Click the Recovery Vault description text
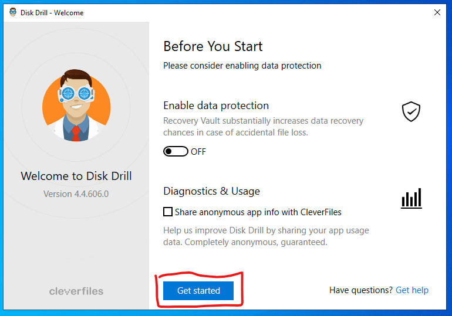 263,127
